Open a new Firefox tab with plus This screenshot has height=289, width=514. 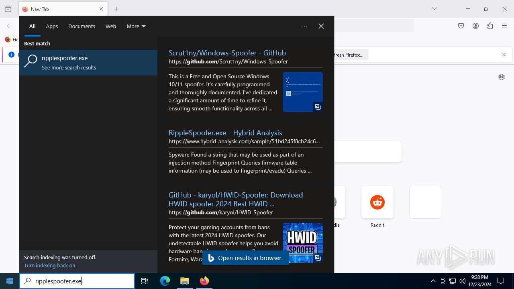(x=116, y=9)
